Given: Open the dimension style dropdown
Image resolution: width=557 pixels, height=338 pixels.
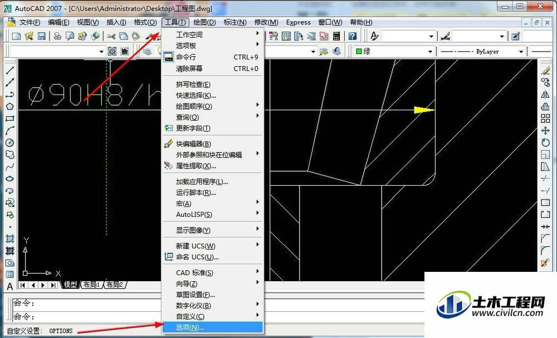Looking at the screenshot, I should pyautogui.click(x=502, y=36).
